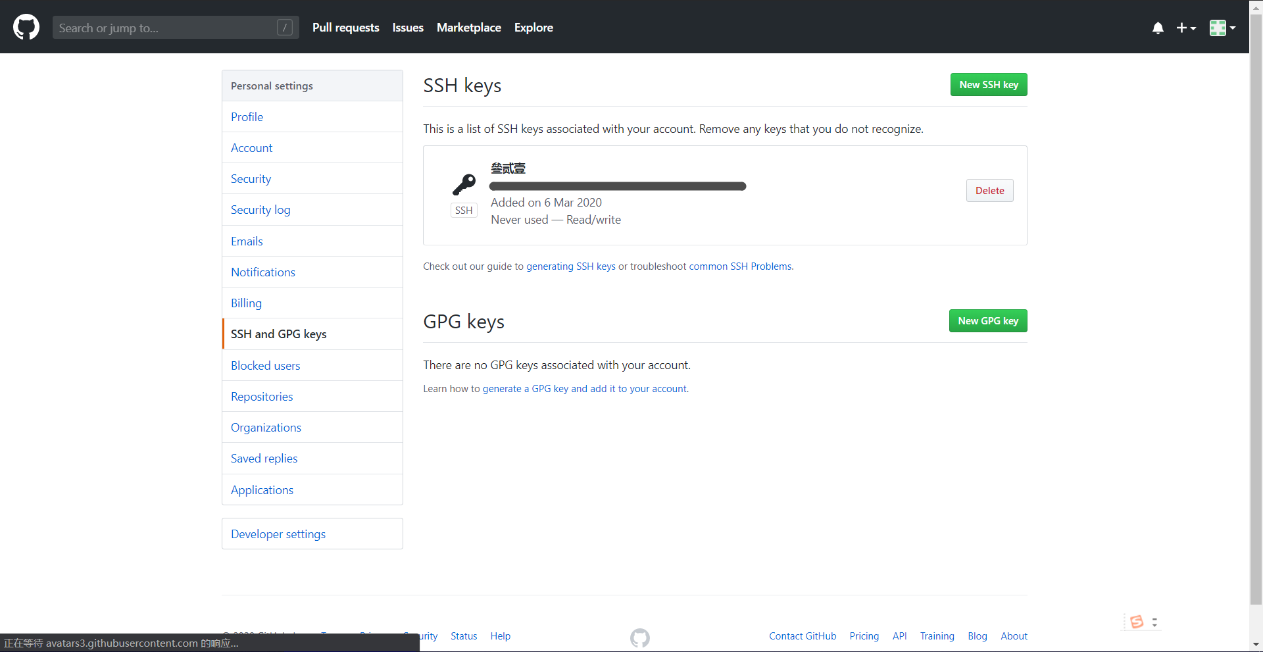1263x652 pixels.
Task: Delete the SSH key added 6 Mar 2020
Action: (989, 191)
